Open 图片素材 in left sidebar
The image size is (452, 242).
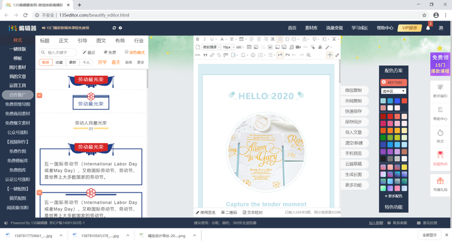pyautogui.click(x=18, y=67)
